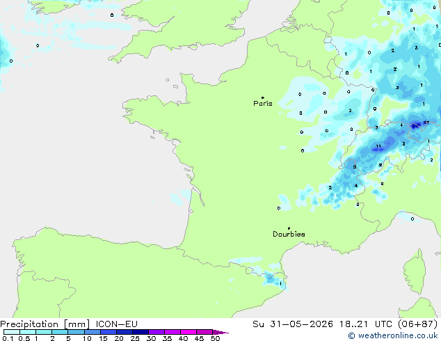Click the '50' legend scale label
Image resolution: width=441 pixels, height=341 pixels.
pos(215,338)
